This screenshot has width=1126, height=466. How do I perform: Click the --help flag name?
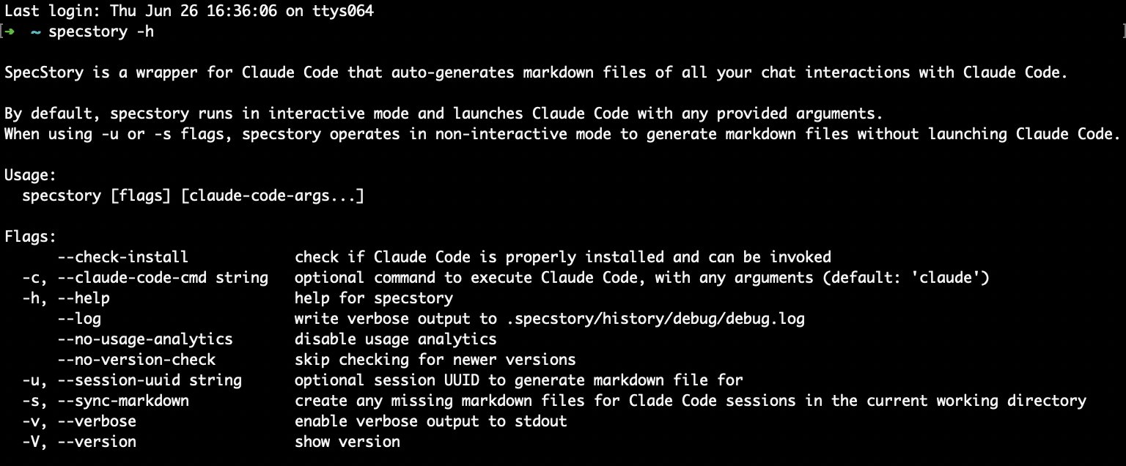84,298
